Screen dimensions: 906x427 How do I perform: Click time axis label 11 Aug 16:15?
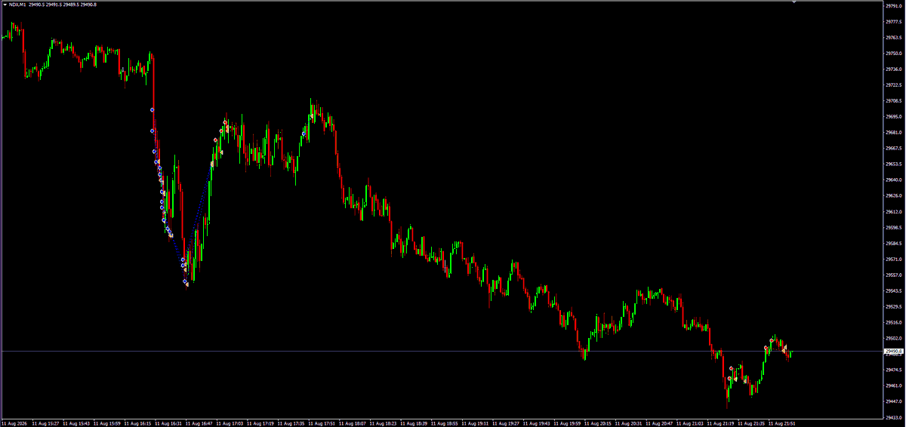click(x=138, y=423)
